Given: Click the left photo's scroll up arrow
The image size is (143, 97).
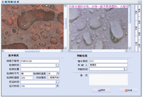Looking at the screenshot, I should tap(65, 6).
